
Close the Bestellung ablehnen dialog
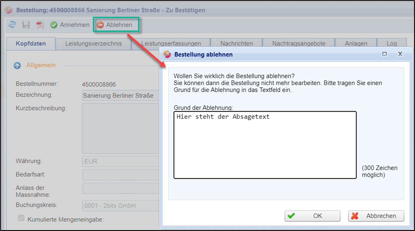[x=400, y=54]
